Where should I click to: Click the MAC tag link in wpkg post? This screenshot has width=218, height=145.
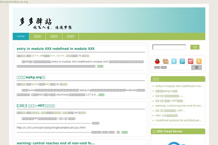(47, 84)
